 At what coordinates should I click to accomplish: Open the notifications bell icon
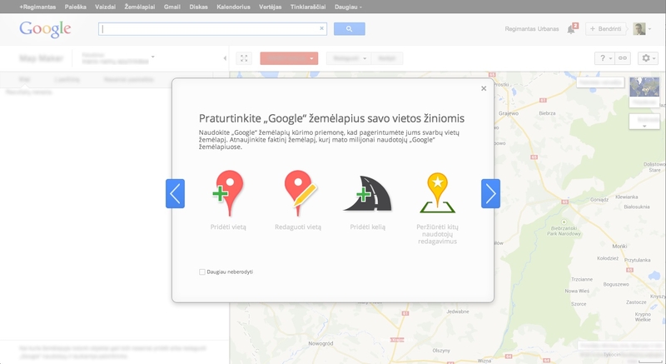click(571, 29)
